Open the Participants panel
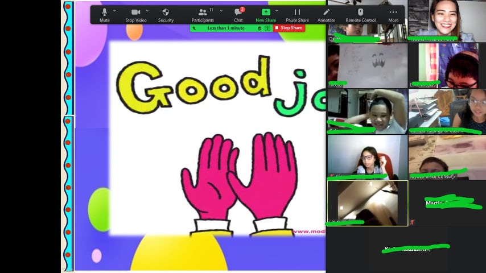 pos(203,15)
